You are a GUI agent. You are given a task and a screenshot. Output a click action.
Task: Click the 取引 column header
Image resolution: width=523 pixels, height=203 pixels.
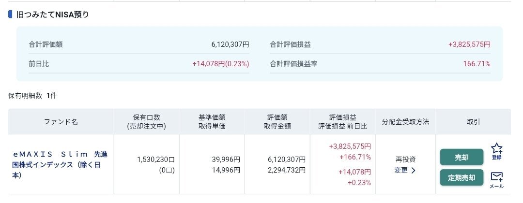[473, 122]
